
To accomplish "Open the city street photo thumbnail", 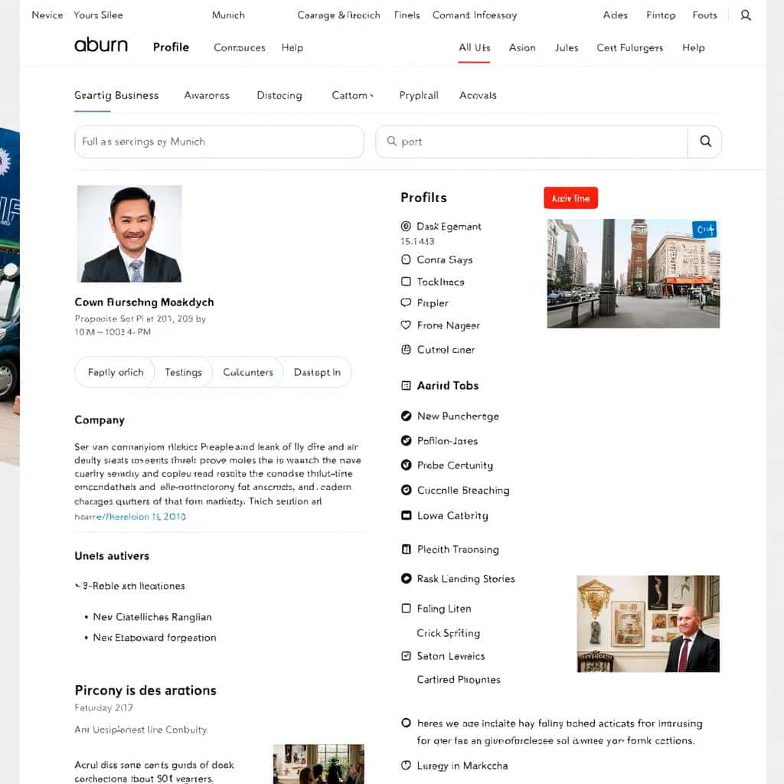I will [633, 273].
